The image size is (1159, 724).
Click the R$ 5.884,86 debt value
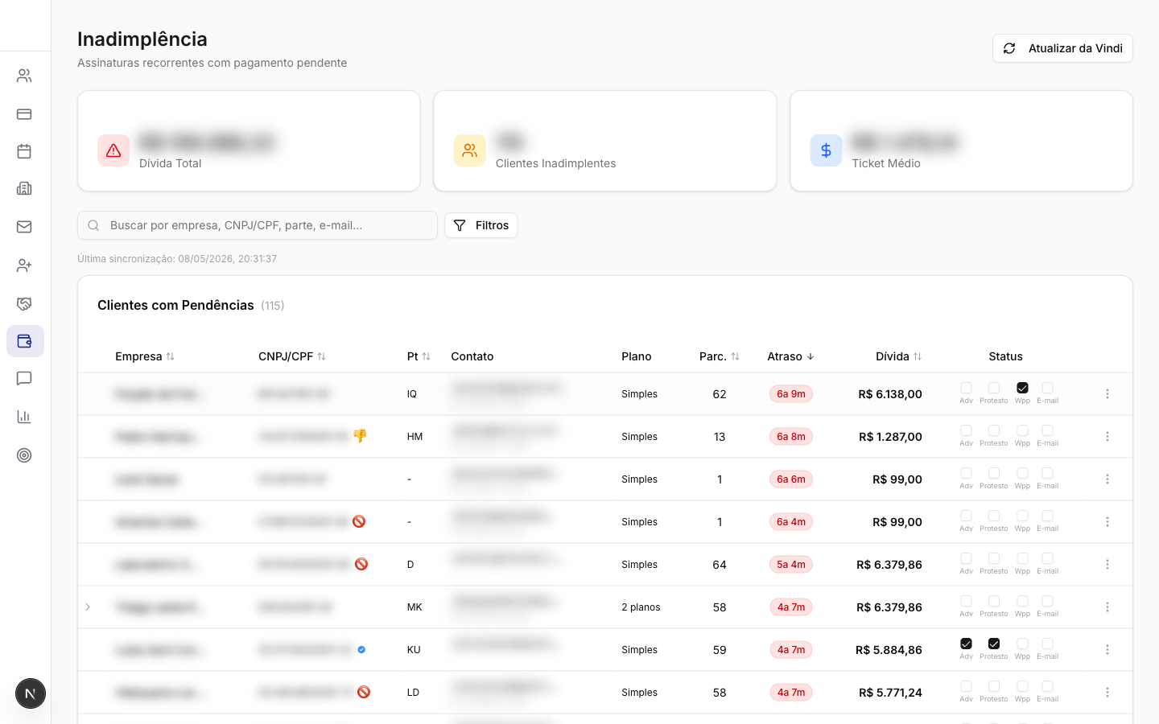point(889,650)
